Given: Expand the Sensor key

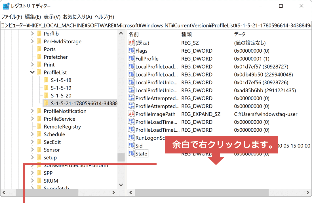Looking at the screenshot, I should [32, 150].
